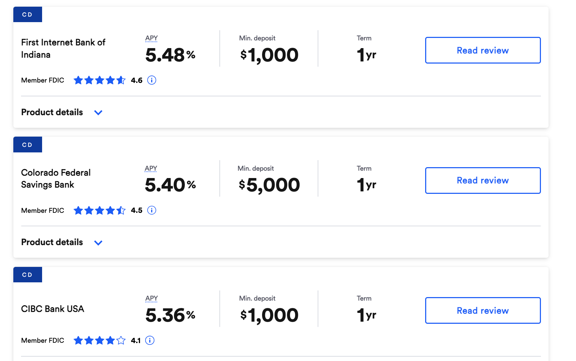Read review of Colorado Federal Savings Bank
Image resolution: width=576 pixels, height=361 pixels.
(483, 180)
